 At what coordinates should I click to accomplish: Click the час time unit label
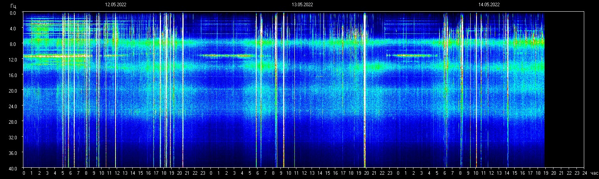click(594, 174)
